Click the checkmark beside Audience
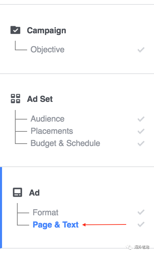Screen dimensions: 154x254 (141, 119)
